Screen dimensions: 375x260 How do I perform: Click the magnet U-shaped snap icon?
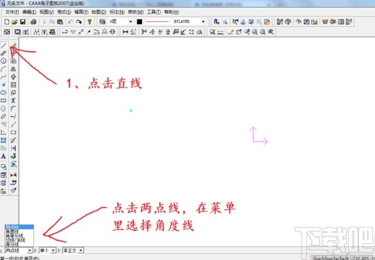click(216, 22)
